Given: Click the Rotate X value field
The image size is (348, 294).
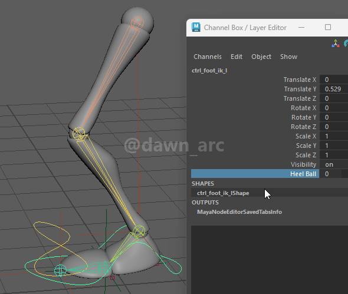Looking at the screenshot, I should coord(334,108).
